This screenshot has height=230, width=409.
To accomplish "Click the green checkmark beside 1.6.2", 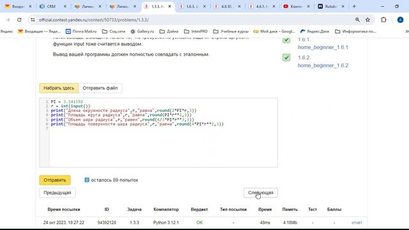I will coord(286,57).
